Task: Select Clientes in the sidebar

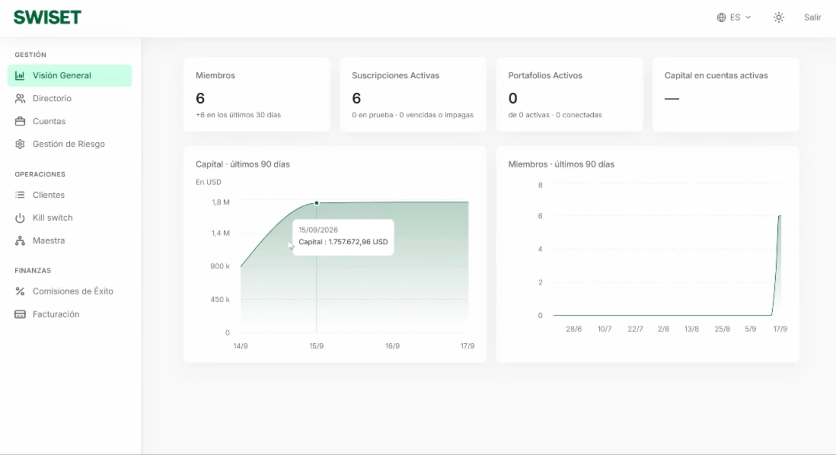Action: pyautogui.click(x=70, y=195)
